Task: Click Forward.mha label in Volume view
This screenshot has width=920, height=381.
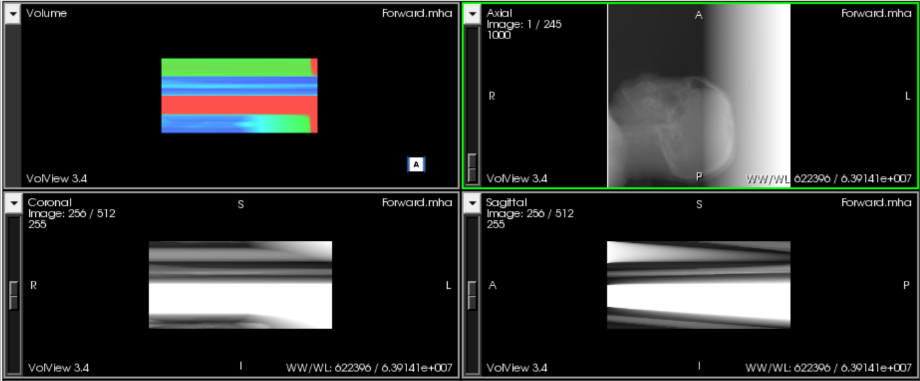Action: point(417,13)
